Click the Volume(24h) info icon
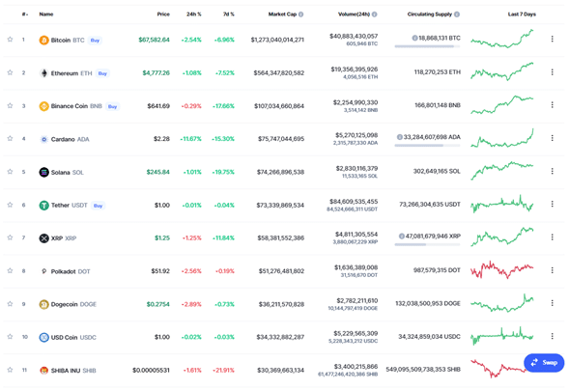 pyautogui.click(x=374, y=14)
